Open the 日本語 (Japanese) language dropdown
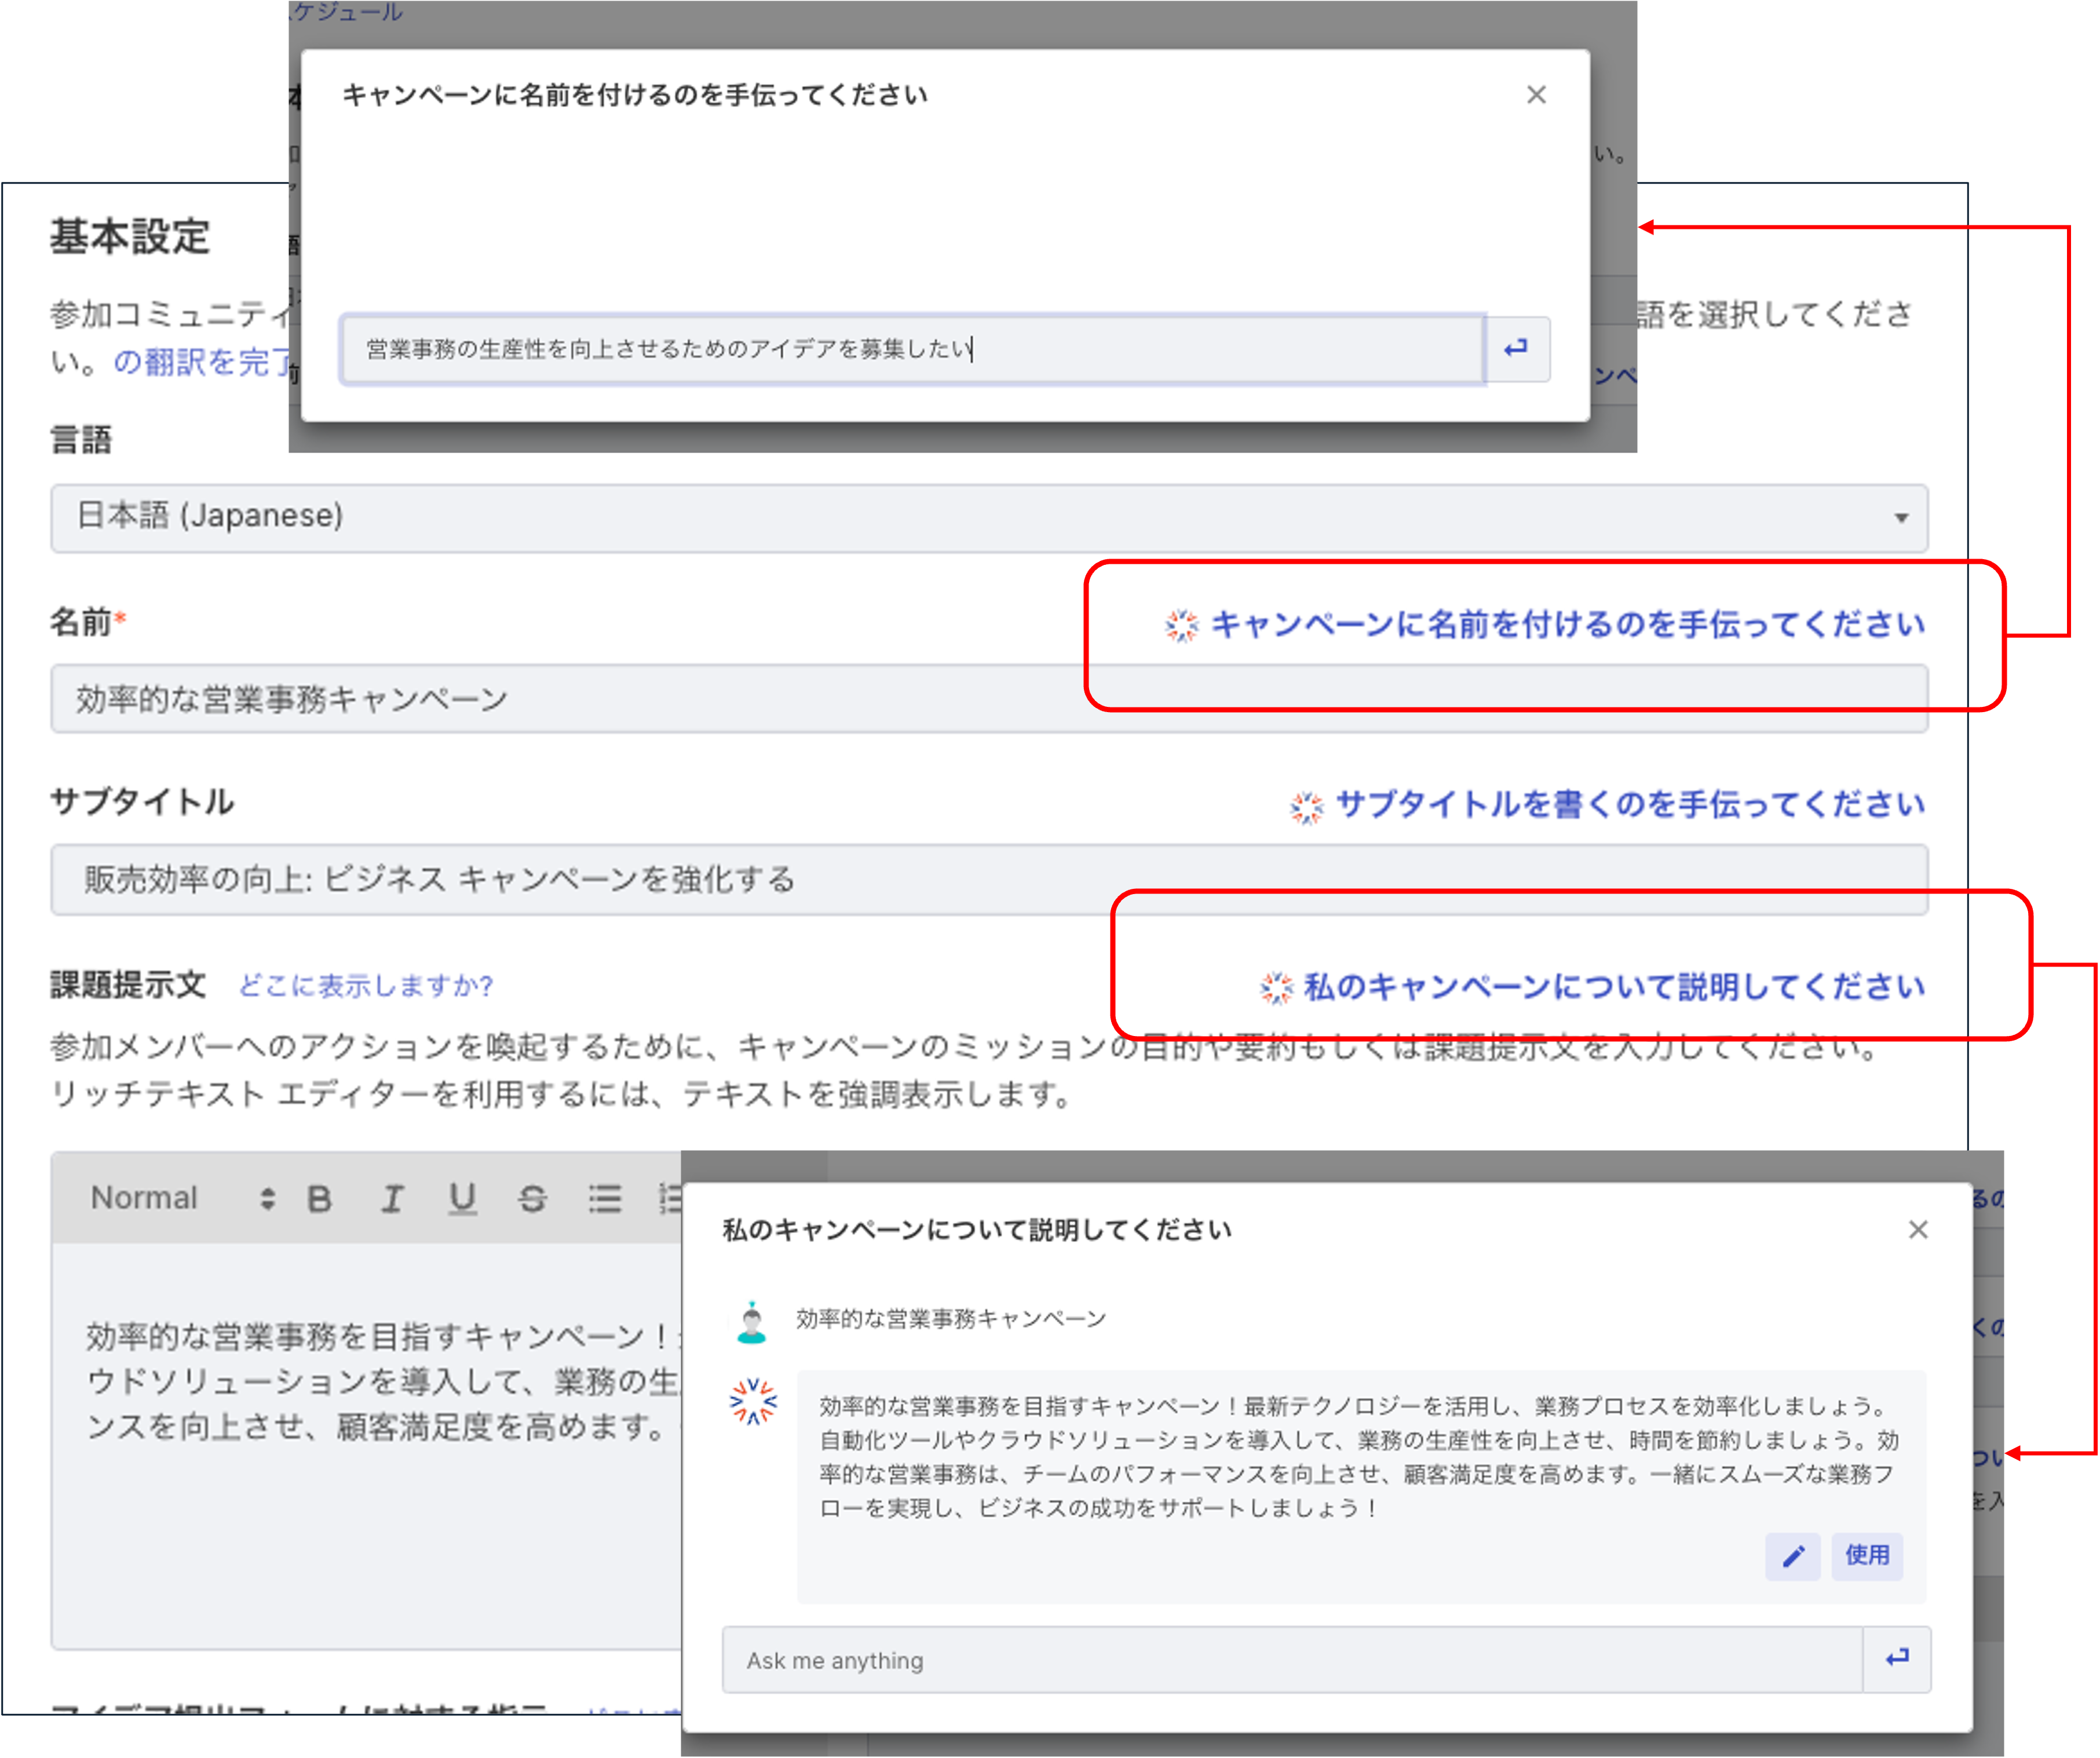Screen dimensions: 2100x1758 (x=989, y=517)
